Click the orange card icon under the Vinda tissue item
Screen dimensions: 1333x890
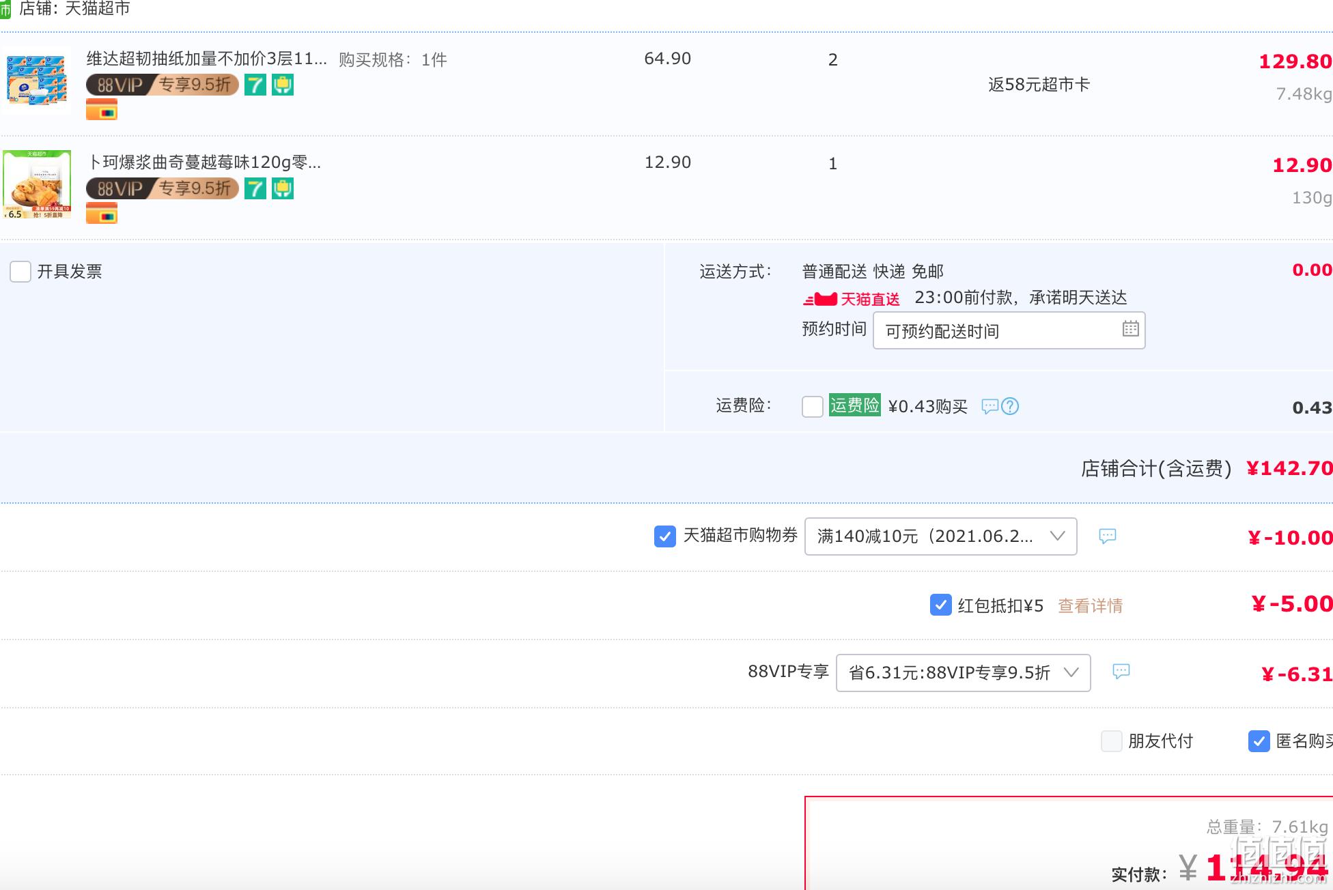[x=102, y=109]
